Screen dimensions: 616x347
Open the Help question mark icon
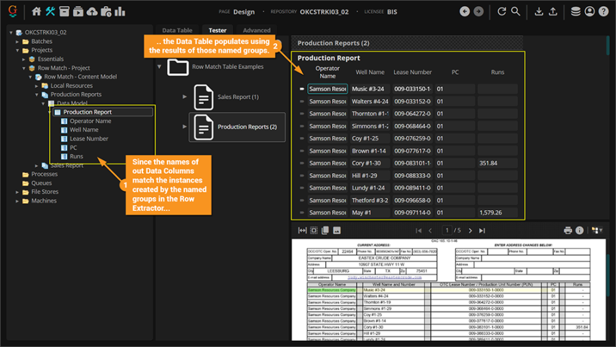603,12
